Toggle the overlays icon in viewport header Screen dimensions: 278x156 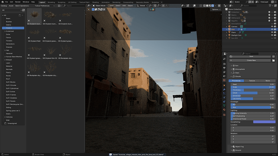point(194,6)
